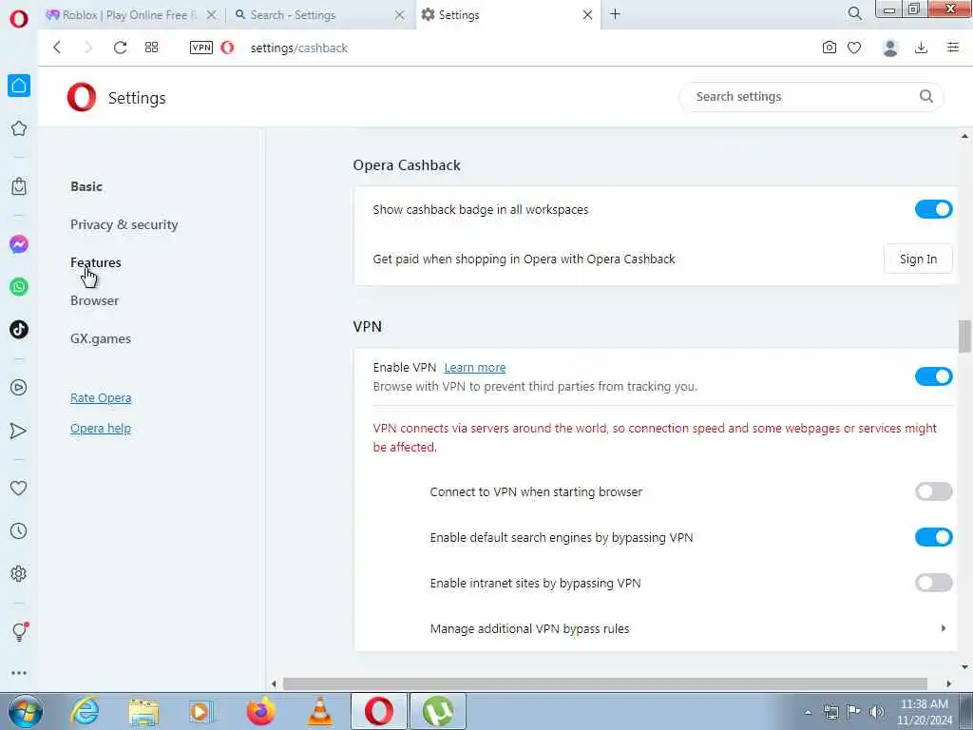973x730 pixels.
Task: Open Firefox from the taskbar
Action: (x=260, y=711)
